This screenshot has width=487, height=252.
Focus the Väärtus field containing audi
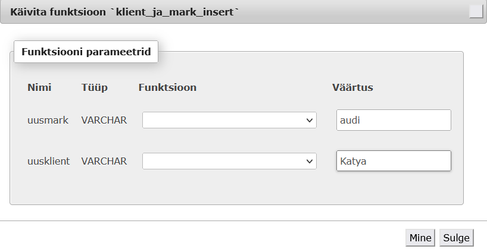(394, 120)
